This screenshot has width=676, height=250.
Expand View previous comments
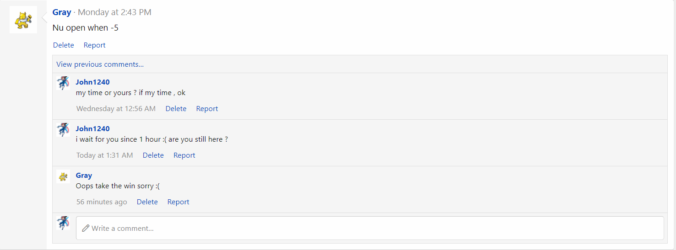tap(100, 64)
